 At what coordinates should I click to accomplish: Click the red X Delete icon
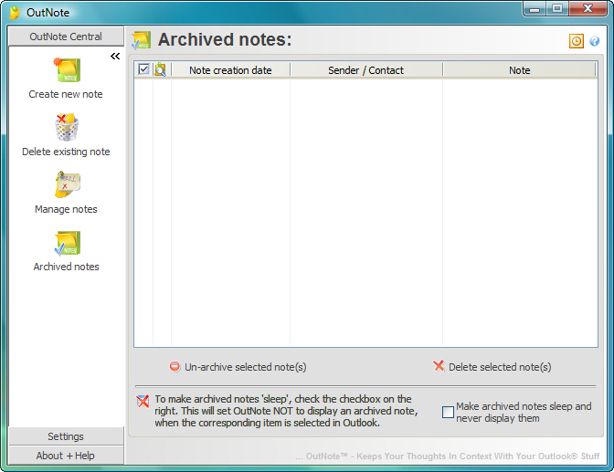pyautogui.click(x=439, y=366)
